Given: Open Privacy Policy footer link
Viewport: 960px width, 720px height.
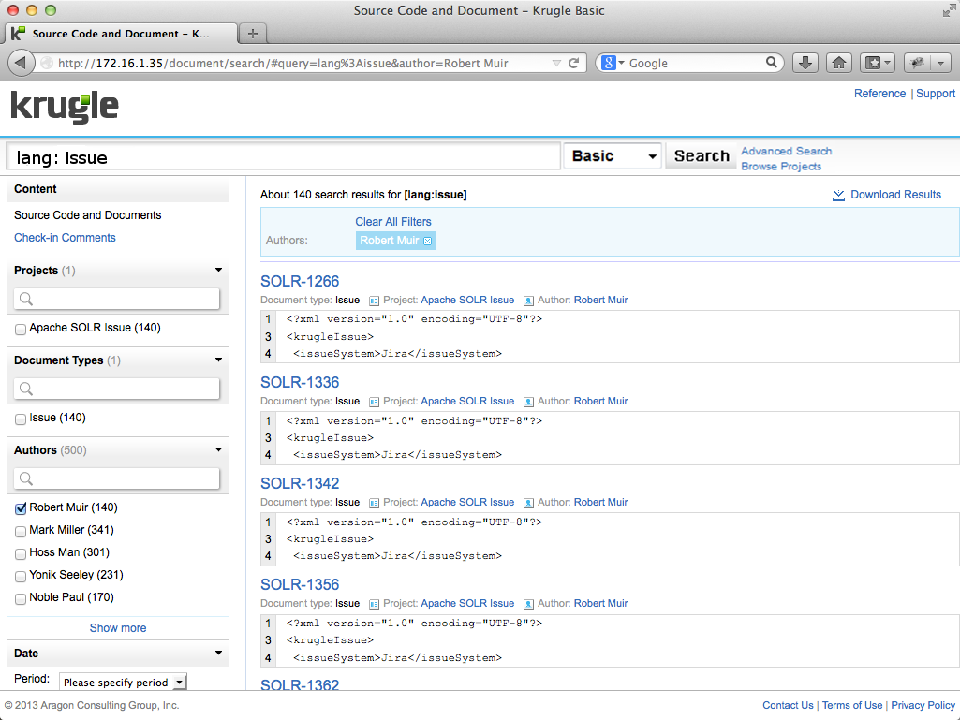Looking at the screenshot, I should click(x=923, y=705).
